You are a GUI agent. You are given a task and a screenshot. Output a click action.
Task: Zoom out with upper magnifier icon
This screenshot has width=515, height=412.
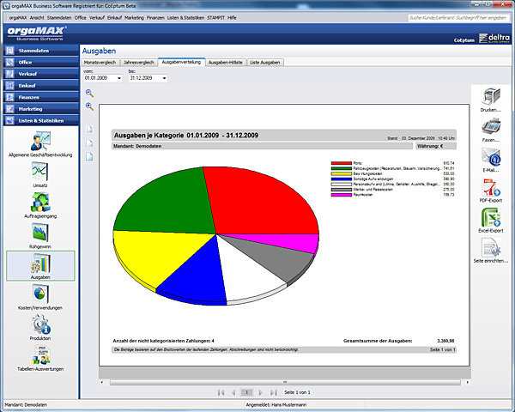89,93
